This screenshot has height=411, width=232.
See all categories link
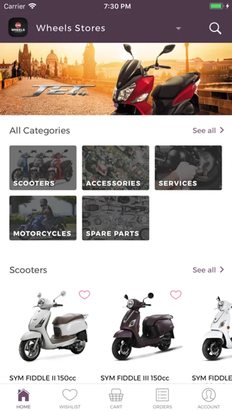[x=208, y=130]
